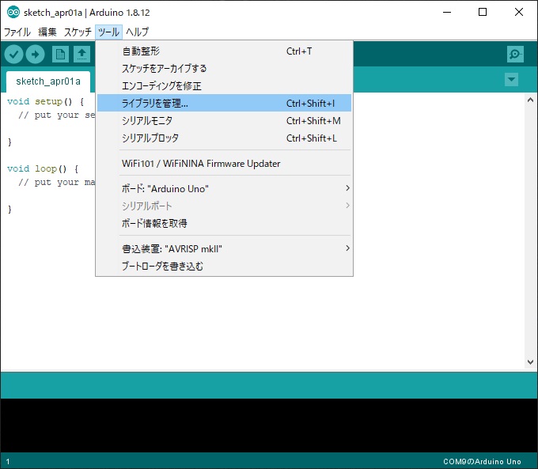This screenshot has height=469, width=538.
Task: Click the Open sketch up-arrow icon
Action: click(82, 55)
